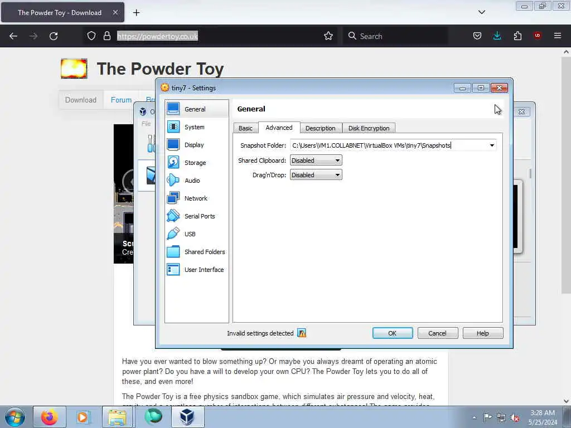Open Help for the settings dialog
The height and width of the screenshot is (428, 571).
(483, 333)
